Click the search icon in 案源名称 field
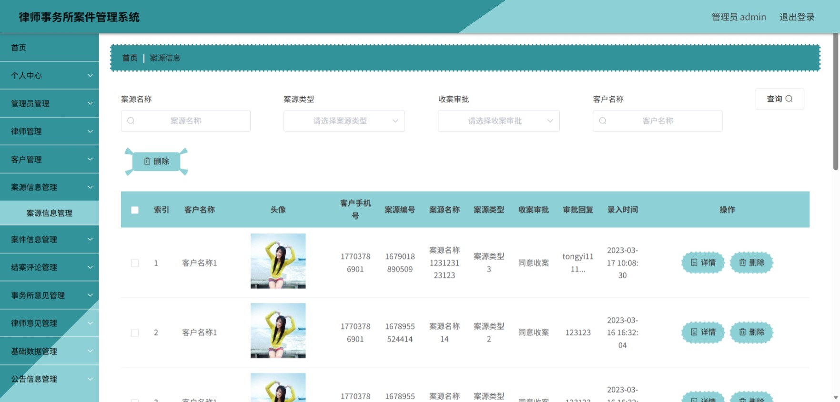The width and height of the screenshot is (840, 402). [131, 121]
